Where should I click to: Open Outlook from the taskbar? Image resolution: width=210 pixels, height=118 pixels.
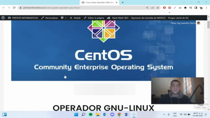tap(105, 114)
